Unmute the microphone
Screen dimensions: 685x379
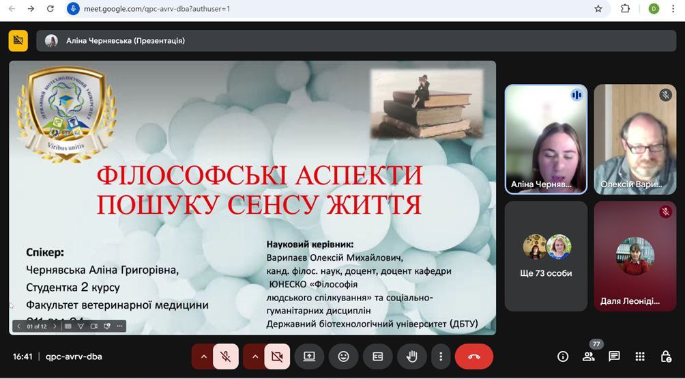(x=225, y=356)
